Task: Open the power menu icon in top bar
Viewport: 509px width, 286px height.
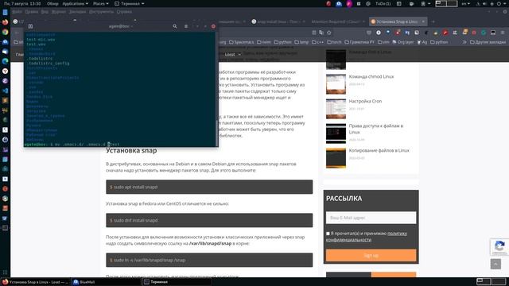Action: [499, 3]
